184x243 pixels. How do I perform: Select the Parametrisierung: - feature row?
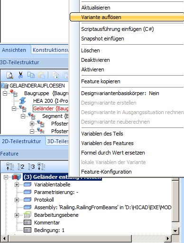coord(56,192)
